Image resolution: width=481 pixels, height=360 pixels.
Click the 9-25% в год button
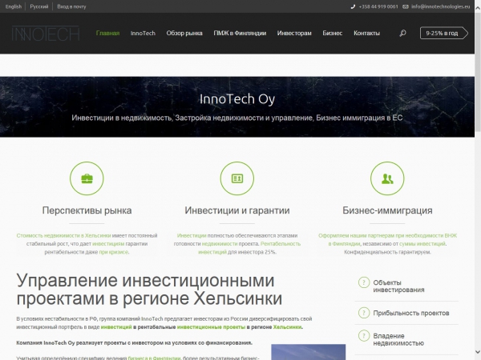[x=444, y=33]
